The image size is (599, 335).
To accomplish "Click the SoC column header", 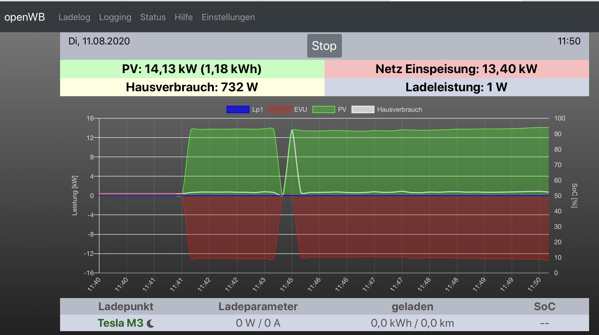I will pyautogui.click(x=545, y=307).
